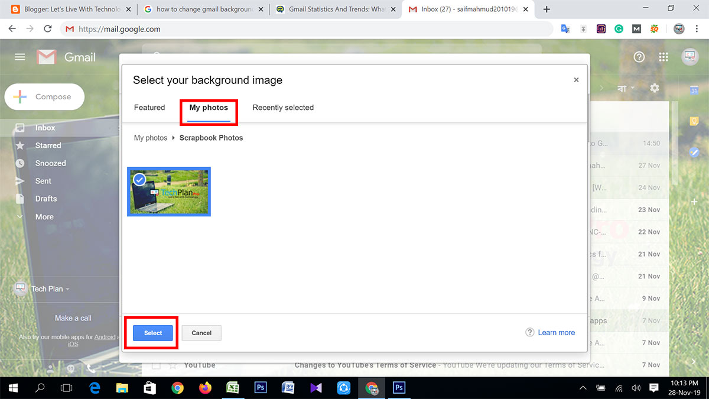Open the Google Apps grid launcher
This screenshot has width=709, height=399.
pos(664,57)
